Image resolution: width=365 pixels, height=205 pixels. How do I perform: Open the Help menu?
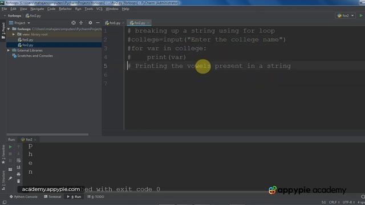125,9
